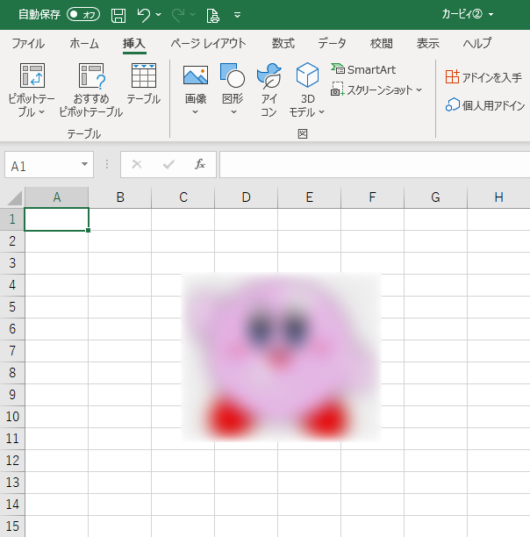
Task: Select row 1 header
Action: click(x=12, y=219)
